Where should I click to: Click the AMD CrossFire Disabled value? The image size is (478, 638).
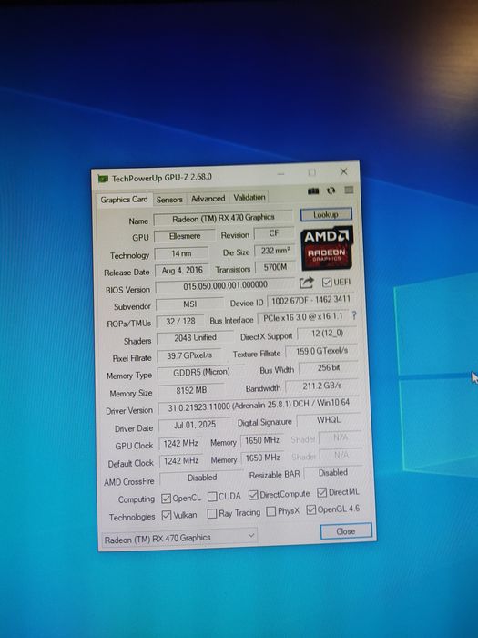(202, 478)
